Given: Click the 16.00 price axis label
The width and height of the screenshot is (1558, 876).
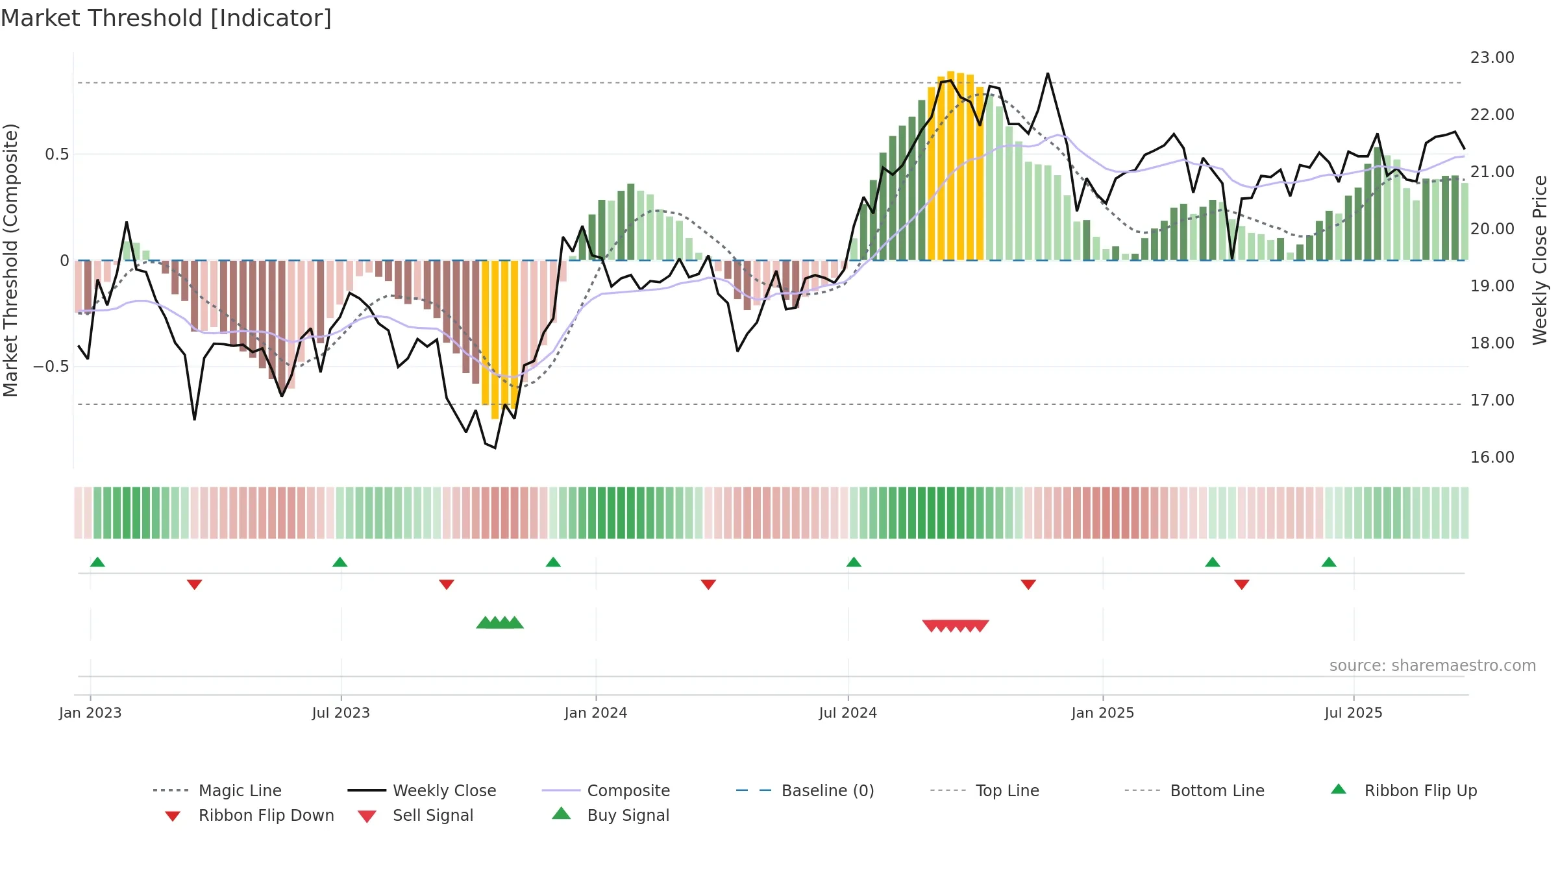Looking at the screenshot, I should [1492, 457].
